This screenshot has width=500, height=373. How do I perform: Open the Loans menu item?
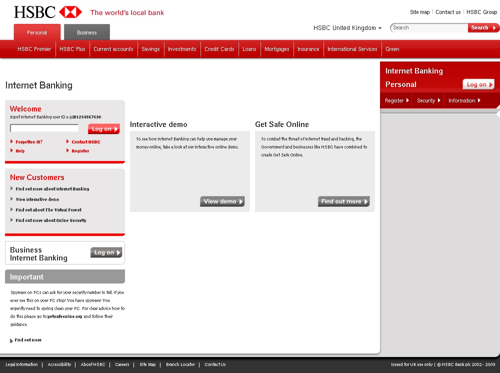tap(249, 49)
